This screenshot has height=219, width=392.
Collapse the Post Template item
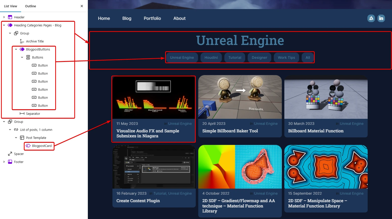(x=16, y=138)
